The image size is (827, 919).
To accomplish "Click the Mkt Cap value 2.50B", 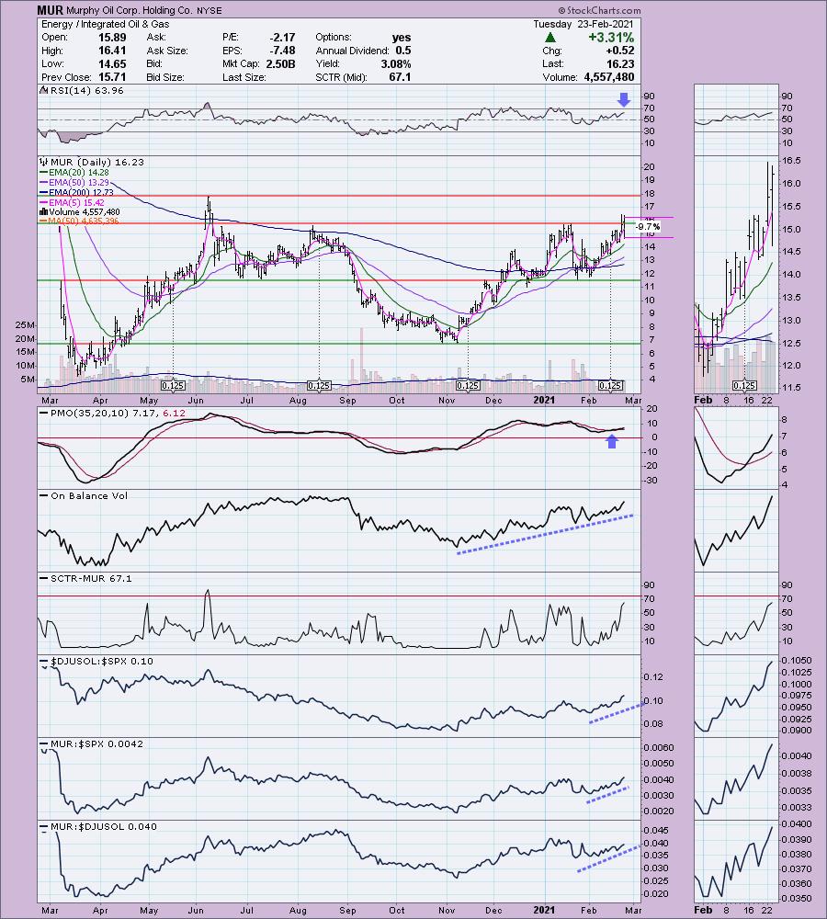I will click(281, 64).
